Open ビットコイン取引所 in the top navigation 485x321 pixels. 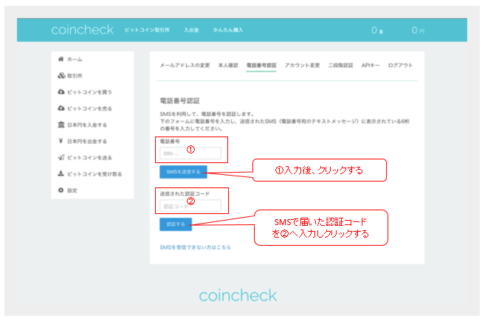(x=147, y=30)
